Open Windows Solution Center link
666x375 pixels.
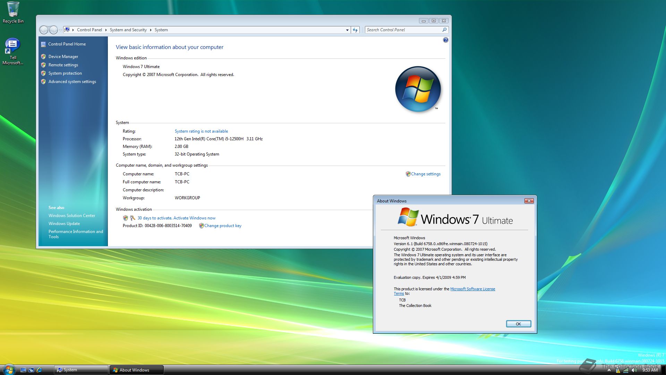72,216
